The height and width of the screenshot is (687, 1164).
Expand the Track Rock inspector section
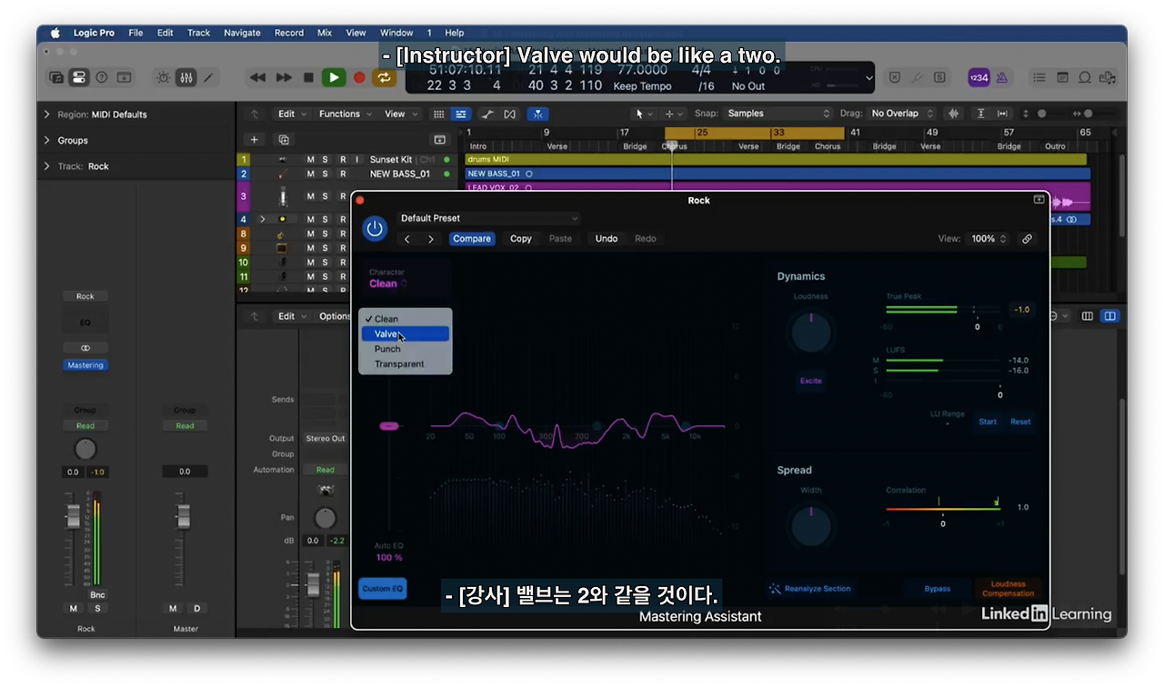[47, 166]
